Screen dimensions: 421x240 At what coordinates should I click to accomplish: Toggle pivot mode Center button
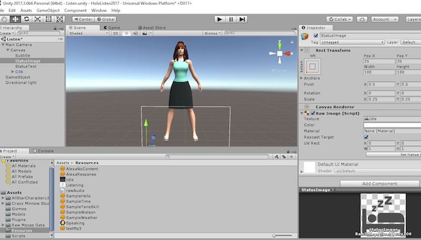click(83, 19)
